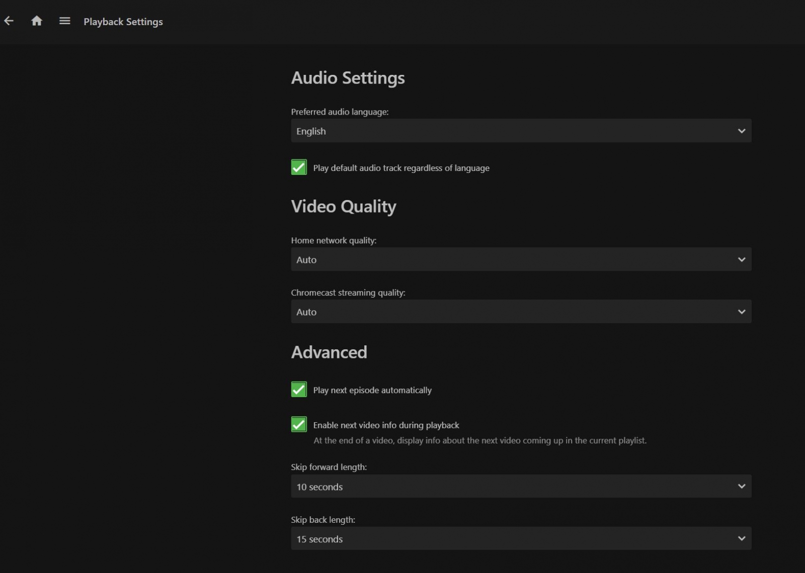Uncheck Play default audio track checkbox
The width and height of the screenshot is (805, 573).
click(299, 167)
